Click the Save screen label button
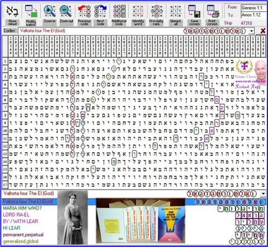The image size is (268, 247). (x=194, y=22)
